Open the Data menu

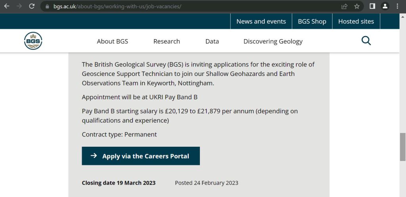pos(212,41)
